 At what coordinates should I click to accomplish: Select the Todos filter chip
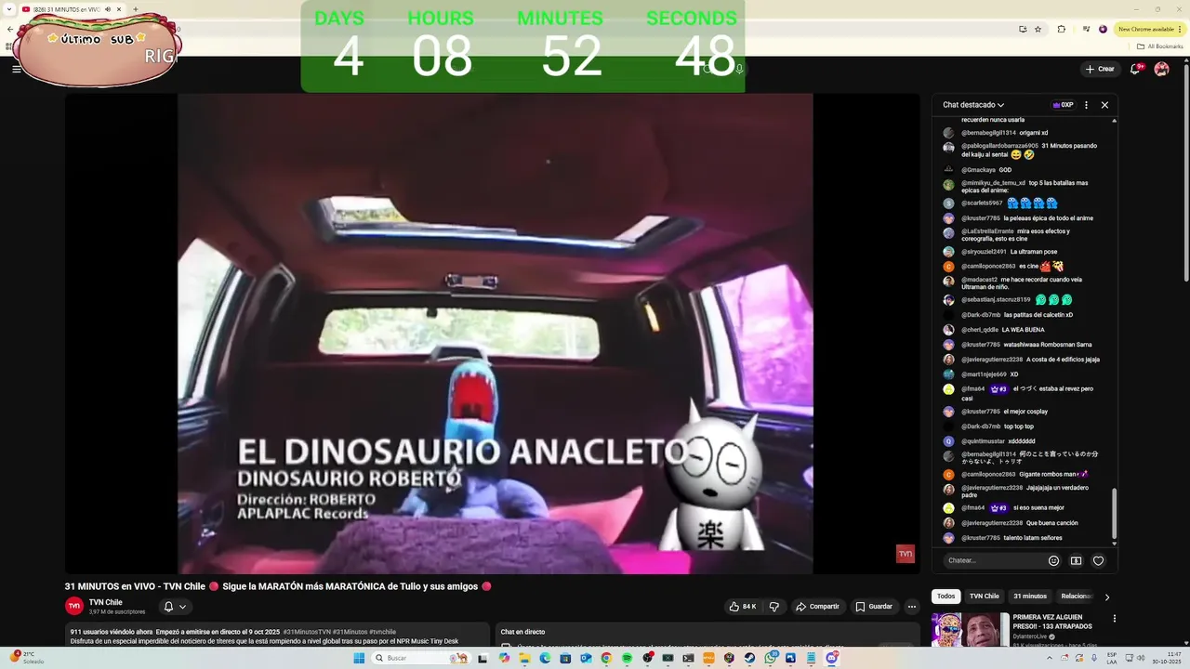945,597
